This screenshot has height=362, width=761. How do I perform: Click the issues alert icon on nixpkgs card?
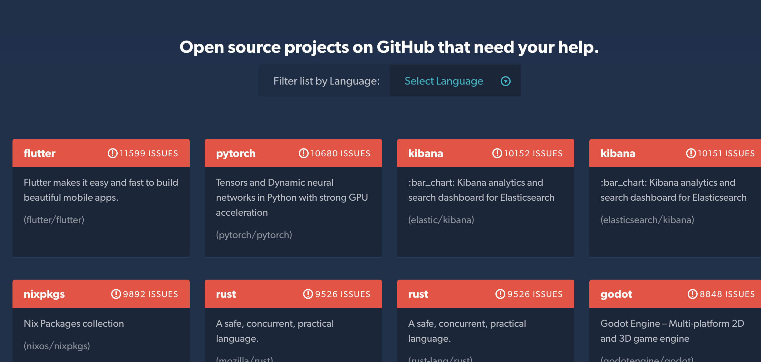[x=116, y=294]
